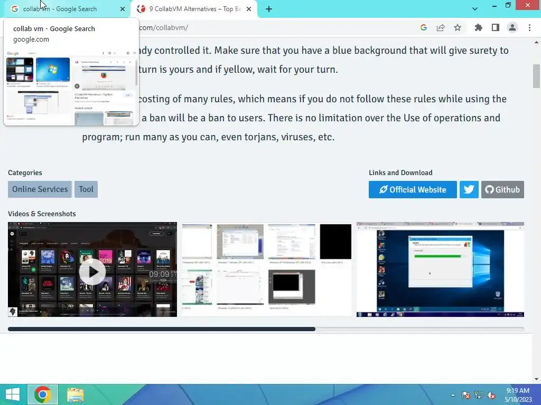Viewport: 541px width, 405px height.
Task: Open the Github link button
Action: point(502,189)
